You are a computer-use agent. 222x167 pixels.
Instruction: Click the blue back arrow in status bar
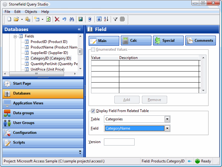tap(190, 161)
